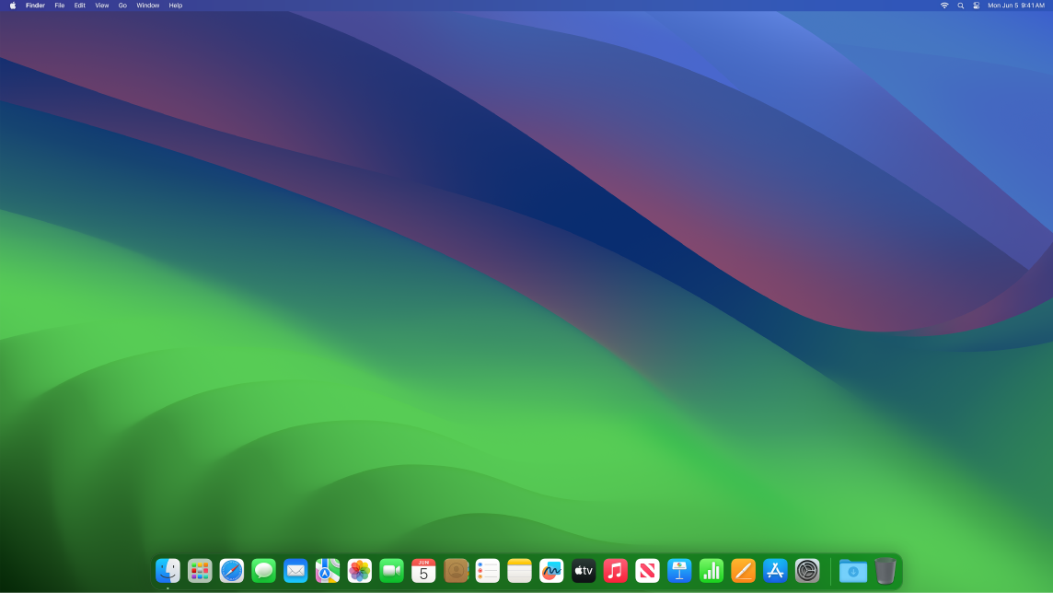Open the Finder File menu

(59, 6)
